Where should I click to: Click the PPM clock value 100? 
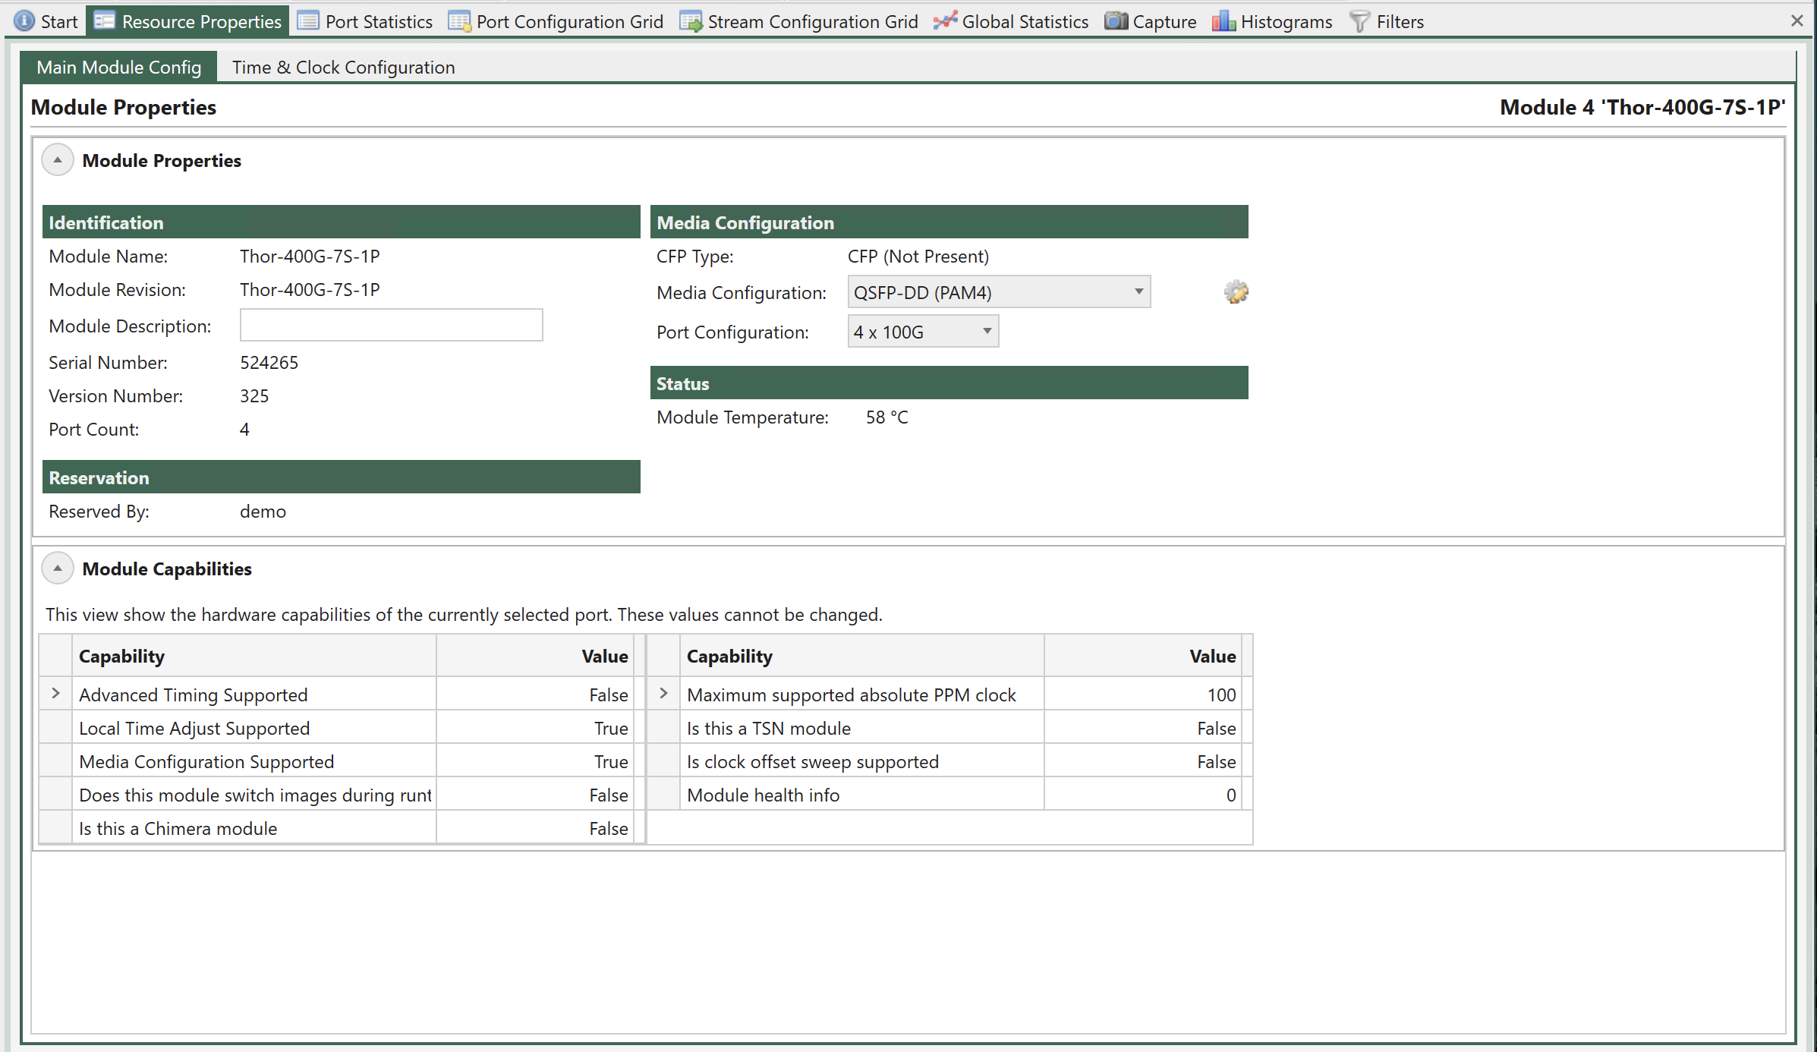point(1221,695)
